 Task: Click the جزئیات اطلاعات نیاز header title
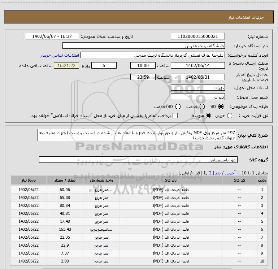tap(246, 17)
